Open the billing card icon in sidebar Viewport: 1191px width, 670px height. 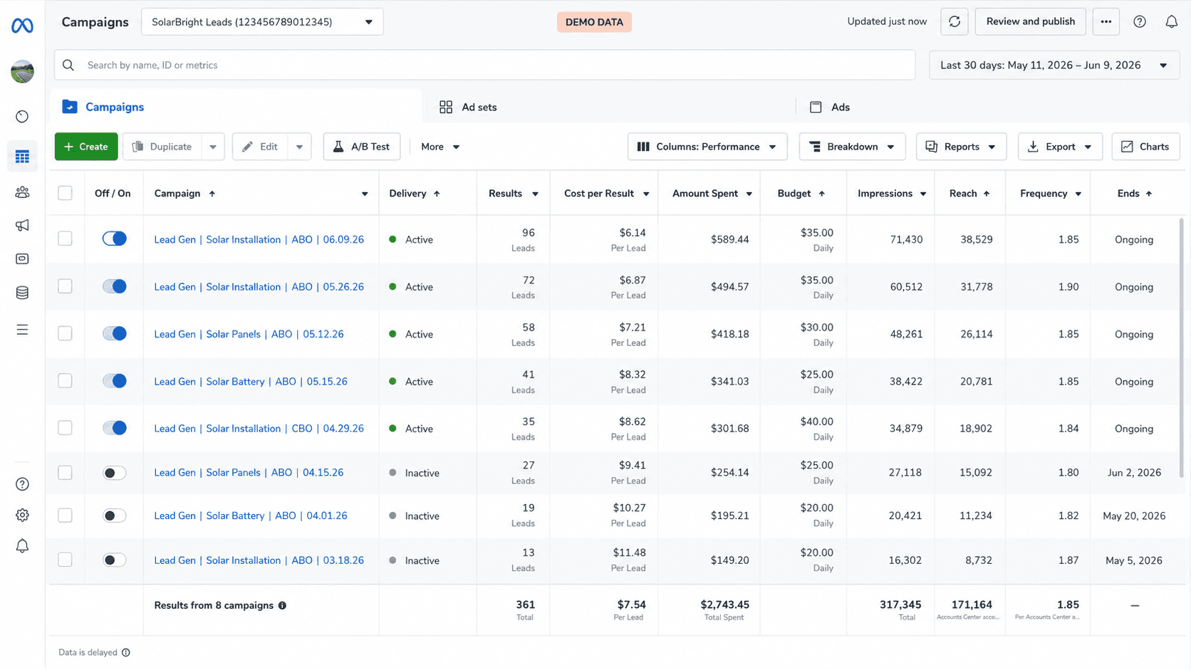click(22, 259)
